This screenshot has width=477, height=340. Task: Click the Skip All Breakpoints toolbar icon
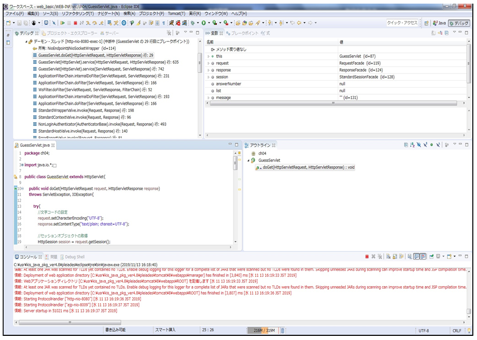pyautogui.click(x=54, y=23)
